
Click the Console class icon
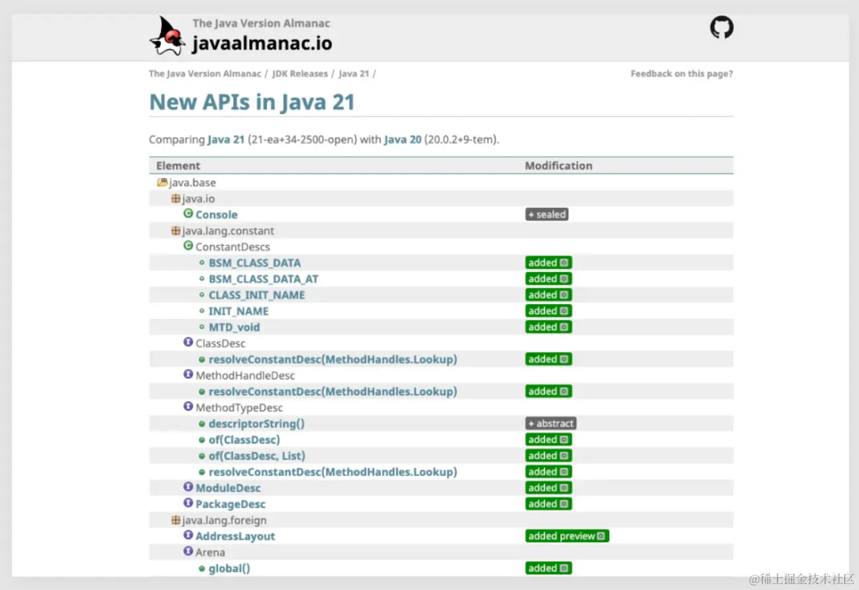pos(188,214)
